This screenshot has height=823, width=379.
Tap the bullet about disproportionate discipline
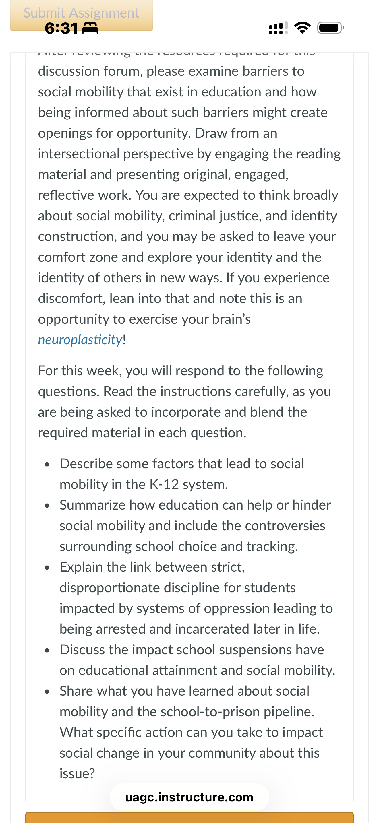196,598
